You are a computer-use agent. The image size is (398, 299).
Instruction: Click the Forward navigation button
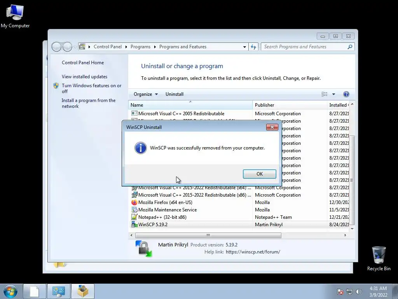coord(67,47)
